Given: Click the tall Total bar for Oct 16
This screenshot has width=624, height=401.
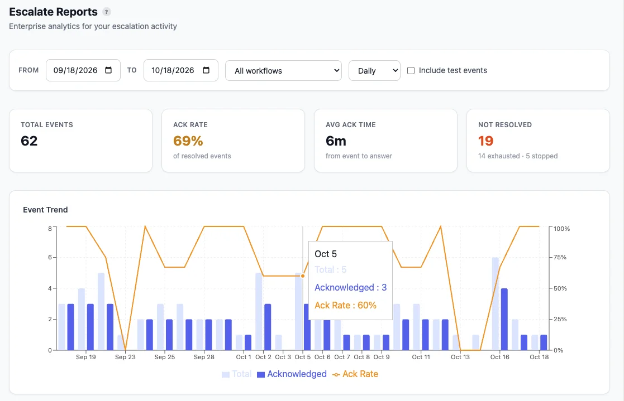Looking at the screenshot, I should click(x=496, y=303).
